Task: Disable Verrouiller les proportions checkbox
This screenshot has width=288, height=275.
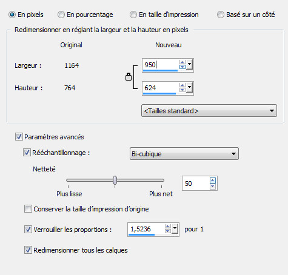Action: coord(28,230)
